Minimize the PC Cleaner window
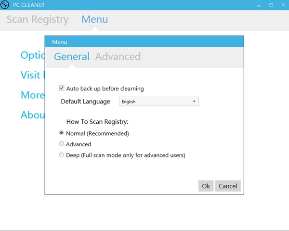Viewport: 289px width, 231px height. 259,5
